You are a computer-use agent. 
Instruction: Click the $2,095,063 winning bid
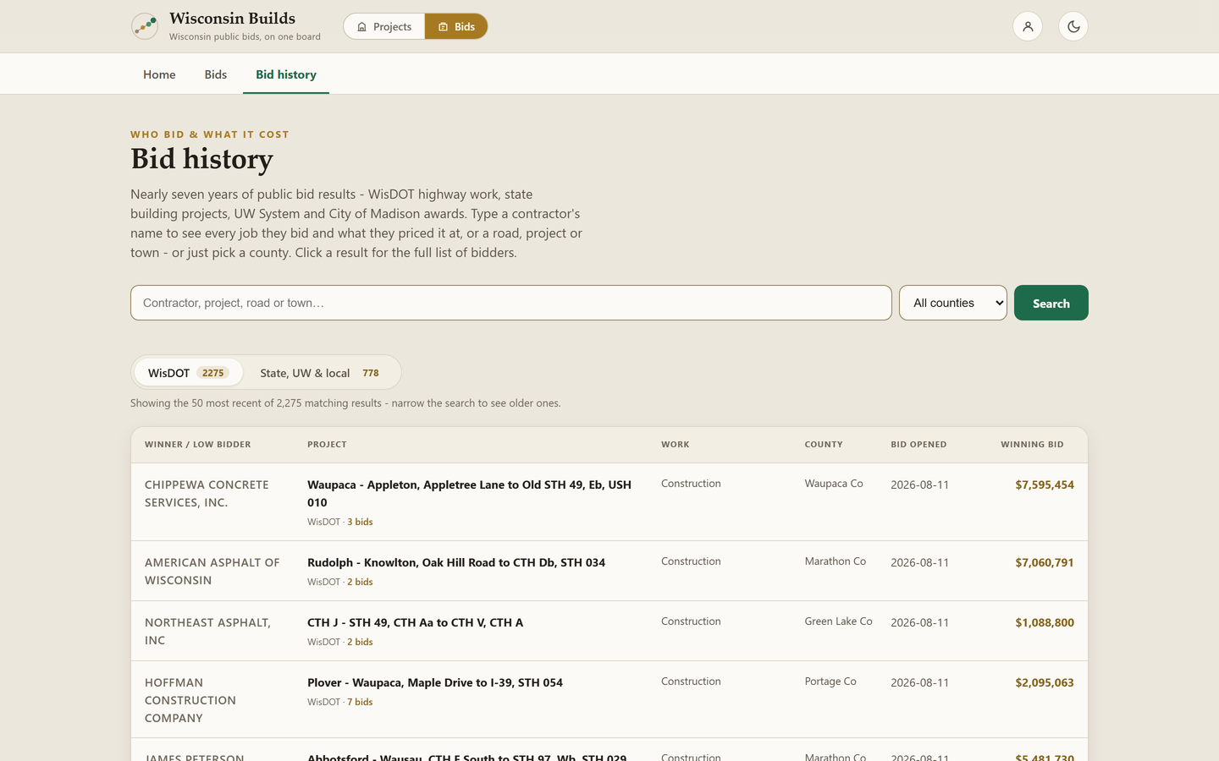1045,682
